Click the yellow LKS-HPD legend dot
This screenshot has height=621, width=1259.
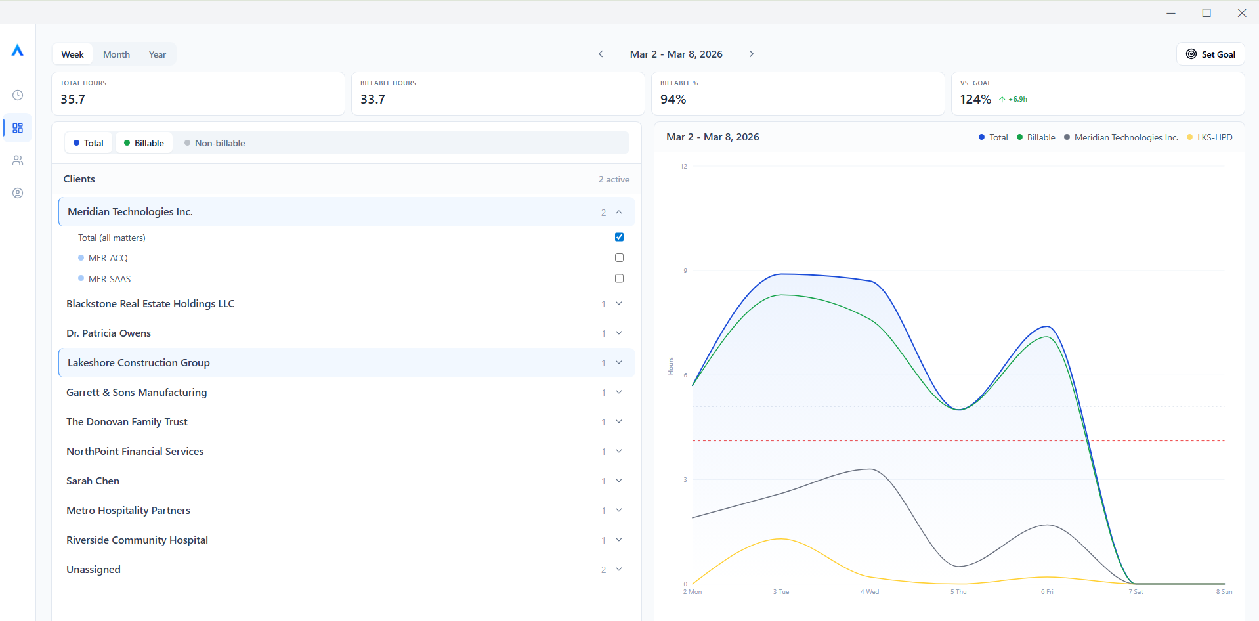pyautogui.click(x=1189, y=137)
